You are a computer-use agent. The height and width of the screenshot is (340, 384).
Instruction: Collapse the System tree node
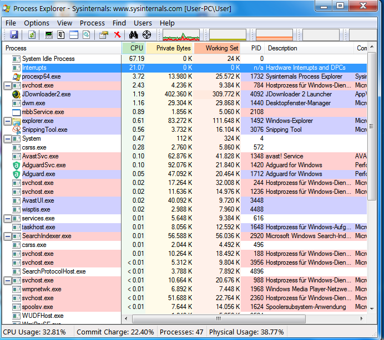tap(8, 139)
